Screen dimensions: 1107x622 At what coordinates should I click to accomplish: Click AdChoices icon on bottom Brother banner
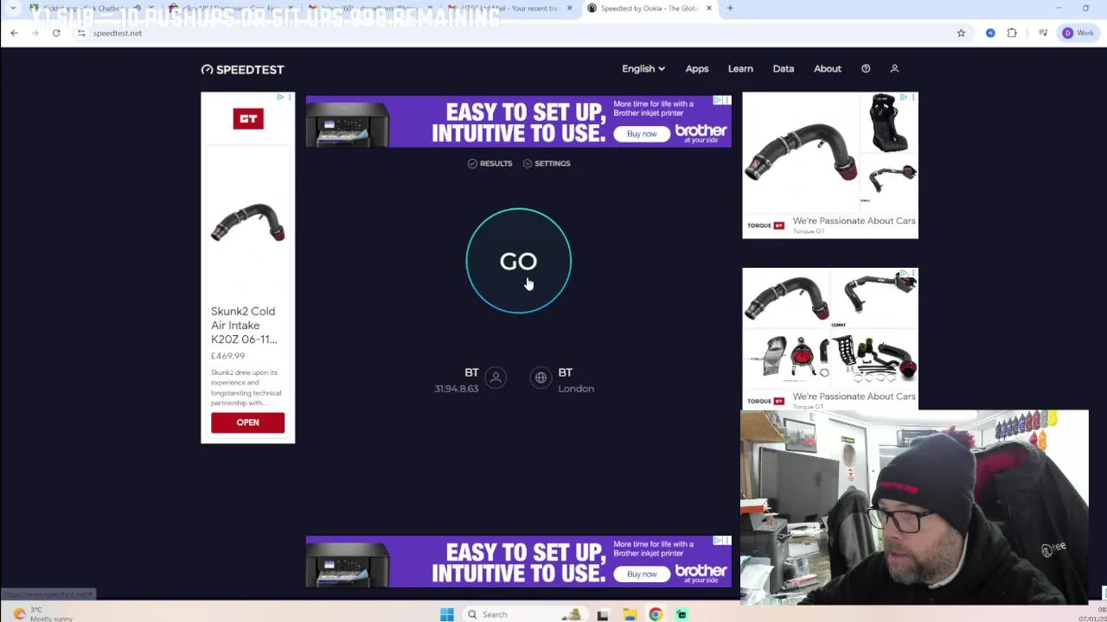(717, 541)
